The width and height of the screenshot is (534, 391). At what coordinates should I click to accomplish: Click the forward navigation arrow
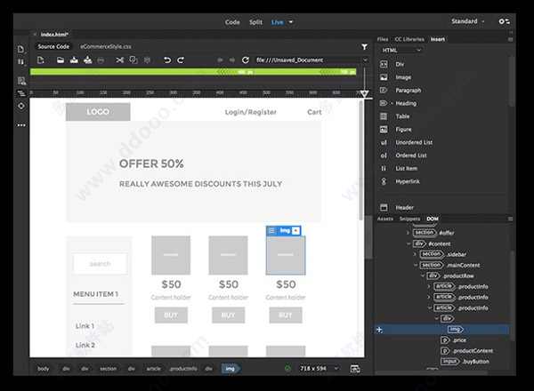[232, 60]
